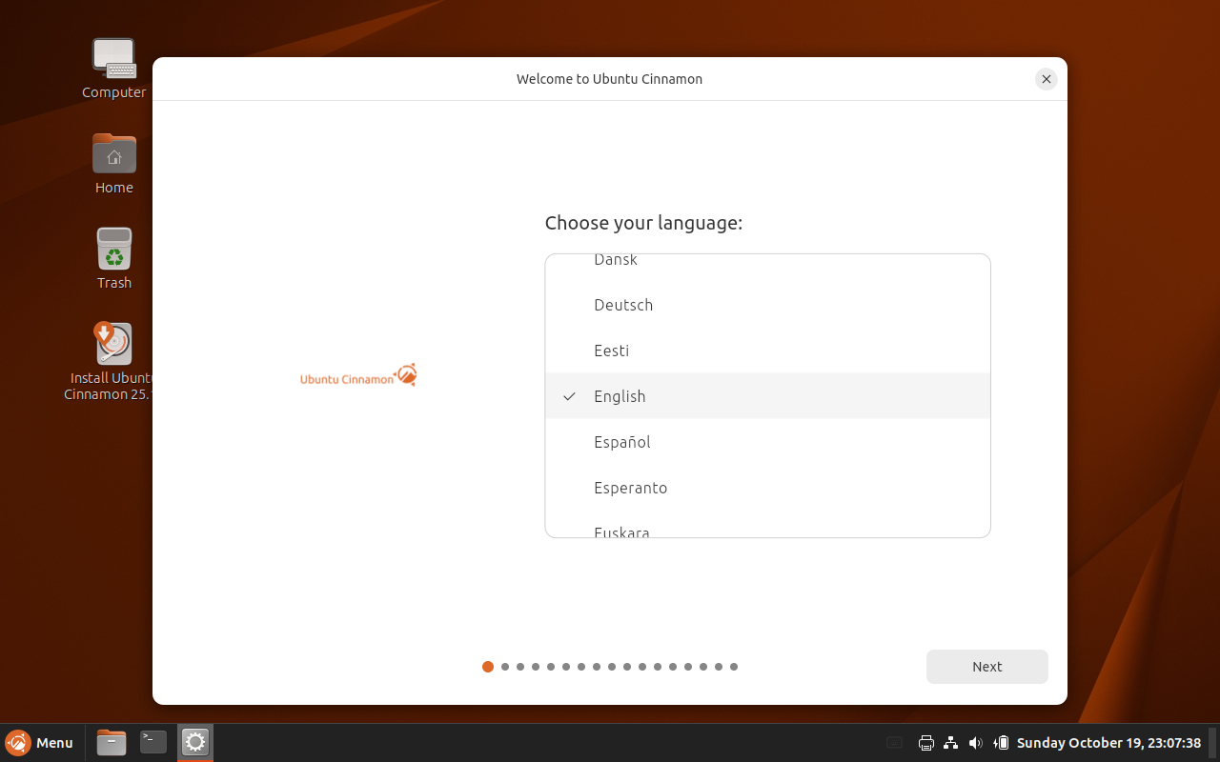Open the printer tray icon

[x=925, y=743]
